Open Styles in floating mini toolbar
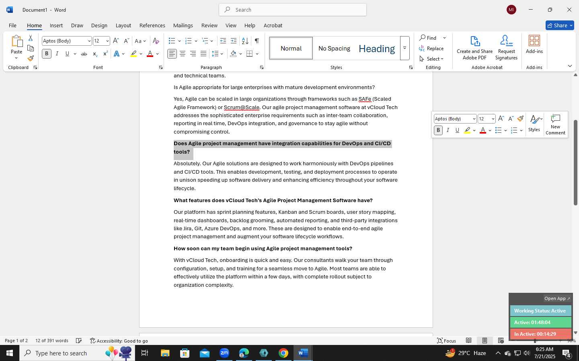Viewport: 579px width, 361px height. coord(534,124)
